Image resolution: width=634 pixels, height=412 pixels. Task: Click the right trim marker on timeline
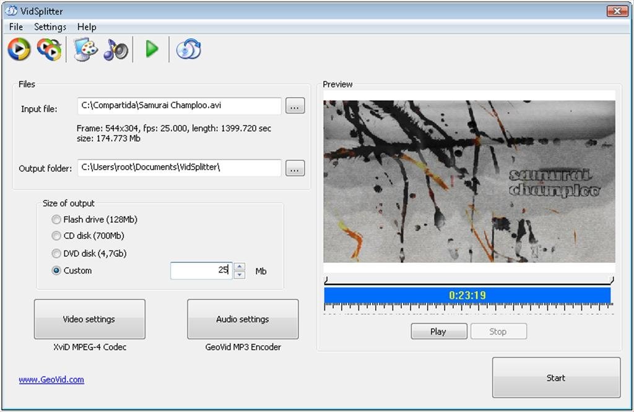[x=612, y=280]
